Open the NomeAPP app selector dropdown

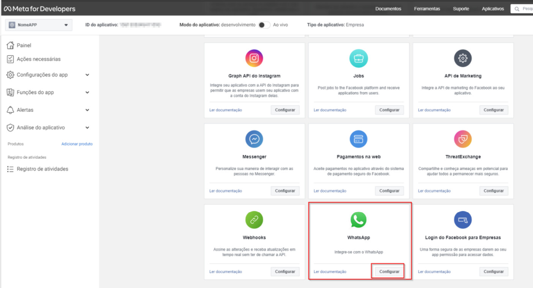tap(38, 25)
